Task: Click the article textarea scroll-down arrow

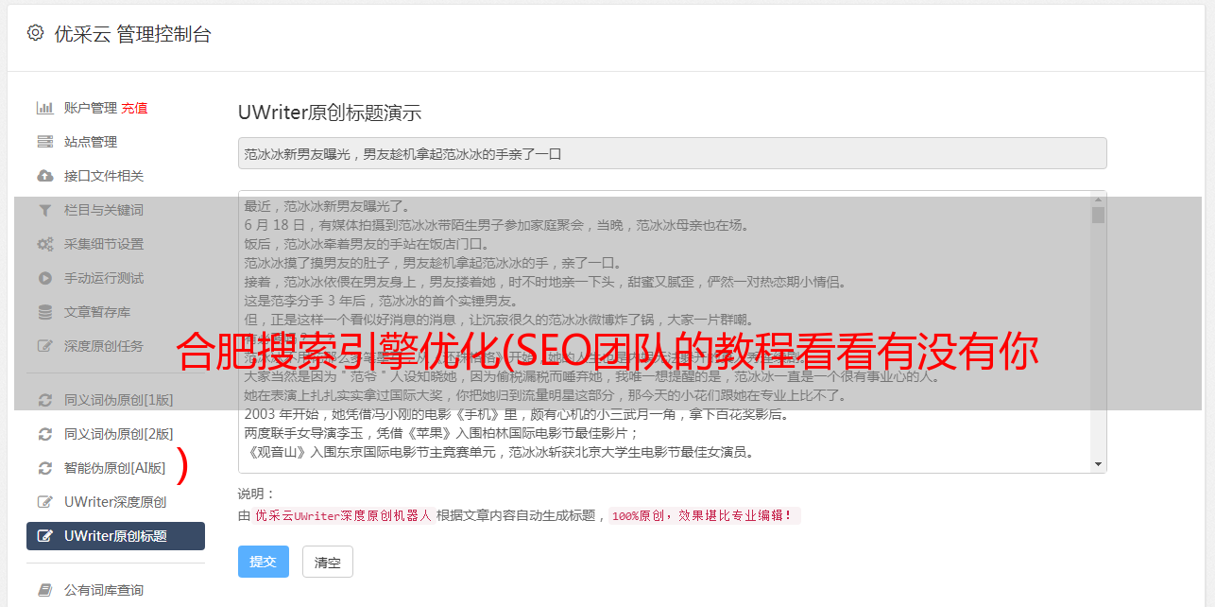Action: (1098, 464)
